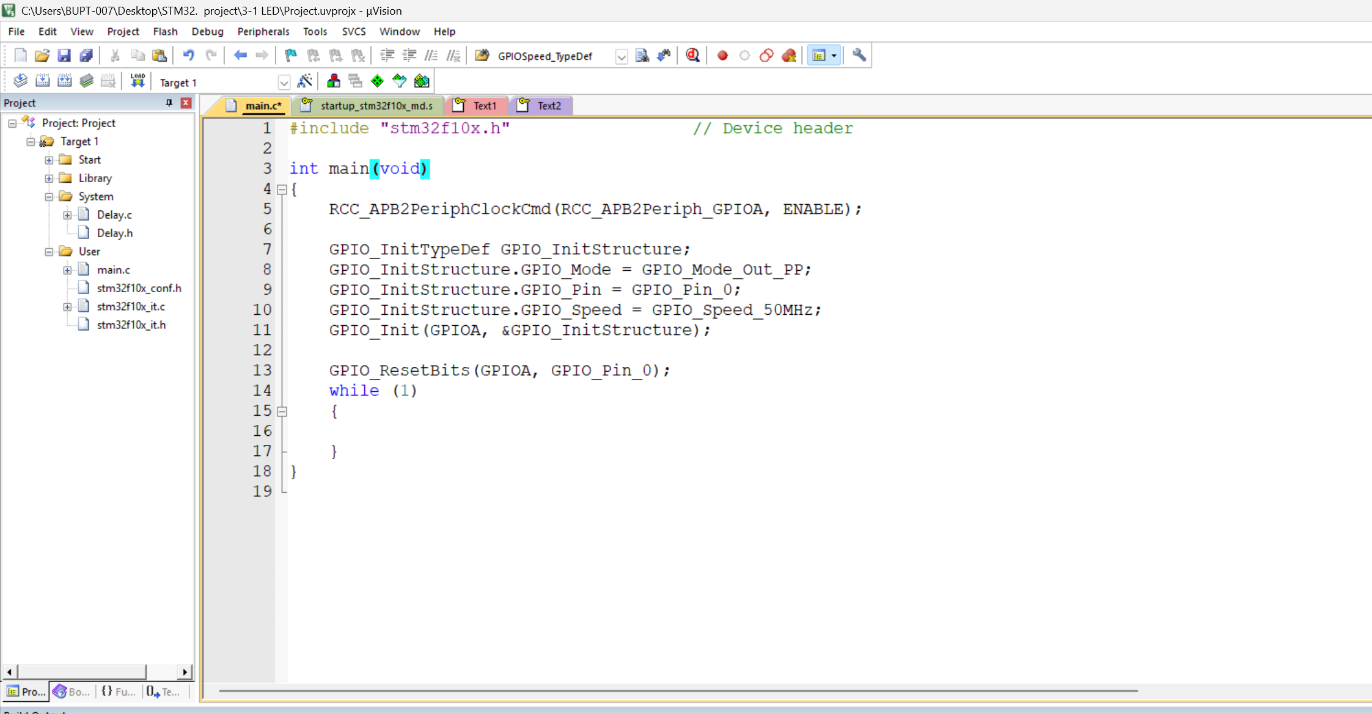Click the Configuration wrench icon
Viewport: 1372px width, 714px height.
pyautogui.click(x=859, y=56)
